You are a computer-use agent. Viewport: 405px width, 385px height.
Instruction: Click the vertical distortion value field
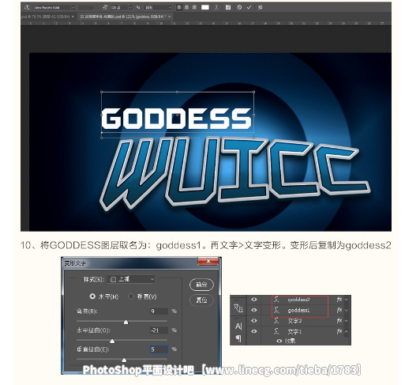[159, 349]
